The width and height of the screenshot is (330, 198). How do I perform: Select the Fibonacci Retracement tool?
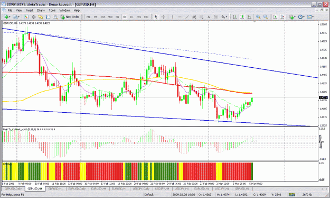pyautogui.click(x=201, y=17)
